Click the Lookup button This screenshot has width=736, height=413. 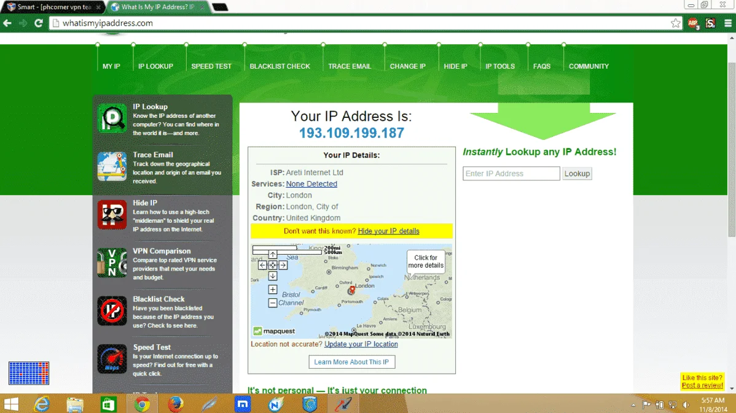pos(577,174)
